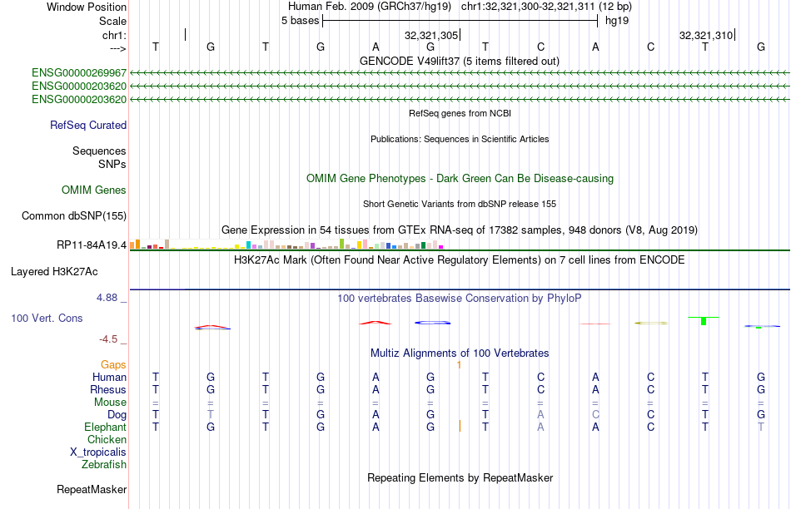This screenshot has height=509, width=791.
Task: Select the Mouse species label
Action: [x=110, y=403]
